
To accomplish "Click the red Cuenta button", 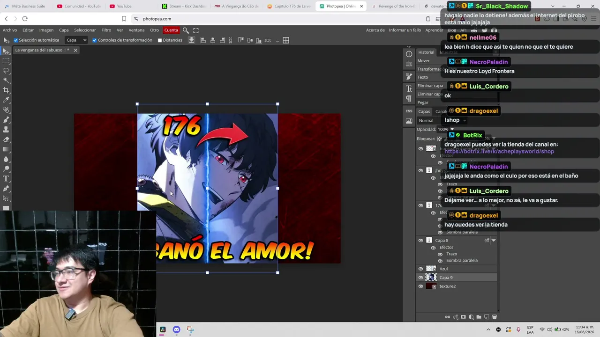I will tap(171, 30).
